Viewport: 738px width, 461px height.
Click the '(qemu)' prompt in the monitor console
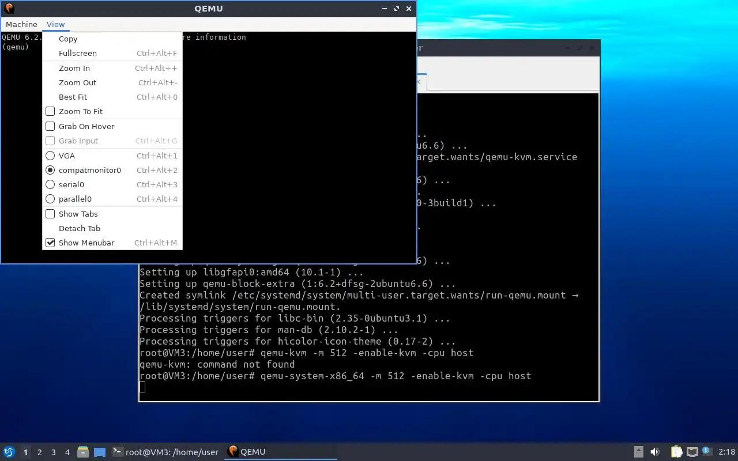(16, 47)
